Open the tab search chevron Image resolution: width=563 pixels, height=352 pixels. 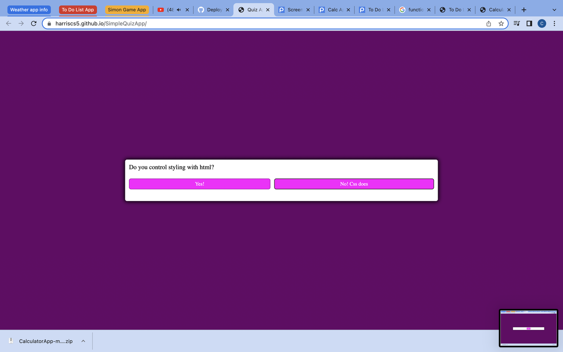[554, 9]
